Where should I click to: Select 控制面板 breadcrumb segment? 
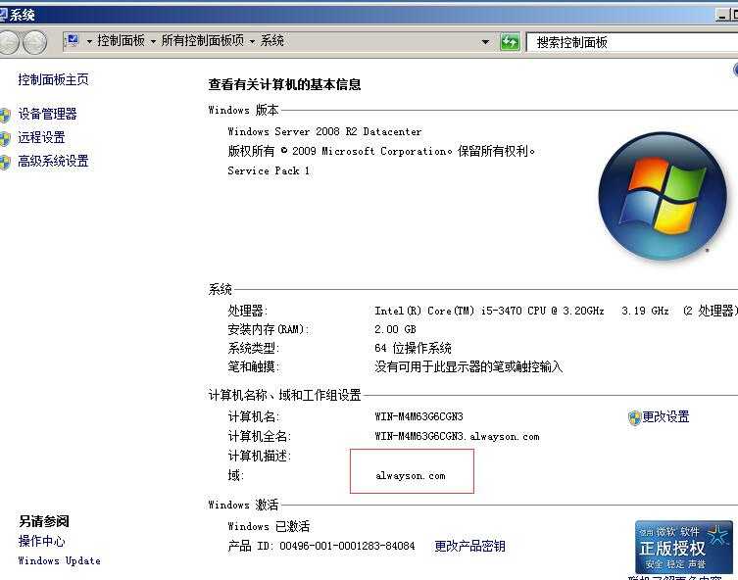click(x=121, y=41)
